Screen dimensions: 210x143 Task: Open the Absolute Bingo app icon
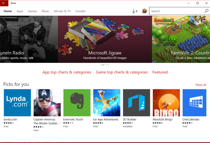166,103
